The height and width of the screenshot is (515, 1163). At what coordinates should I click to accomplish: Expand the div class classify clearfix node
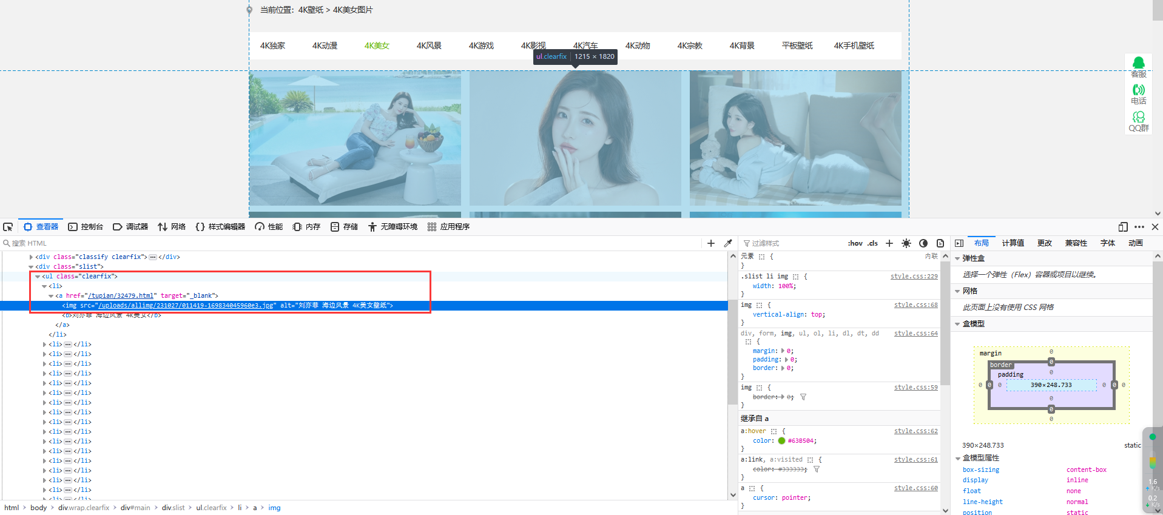pyautogui.click(x=31, y=257)
